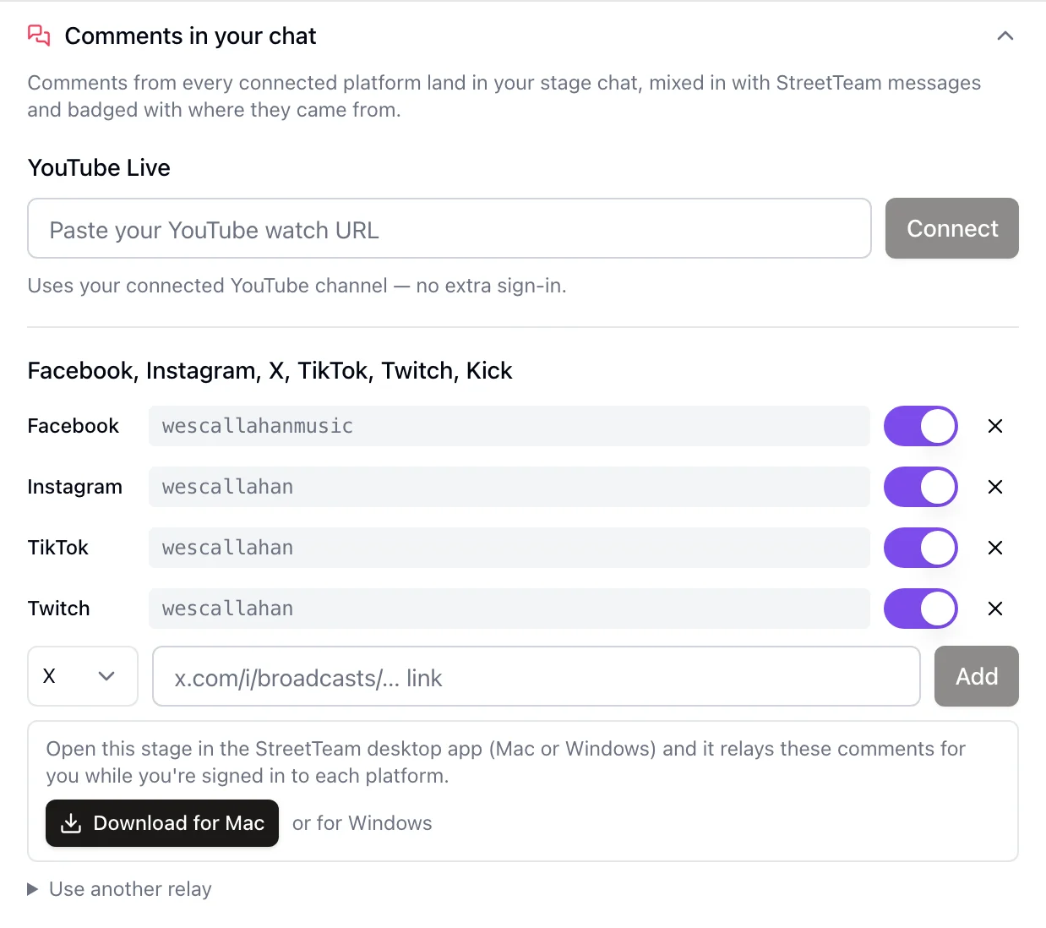The height and width of the screenshot is (928, 1046).
Task: Delete the TikTok row with its X icon
Action: 995,548
